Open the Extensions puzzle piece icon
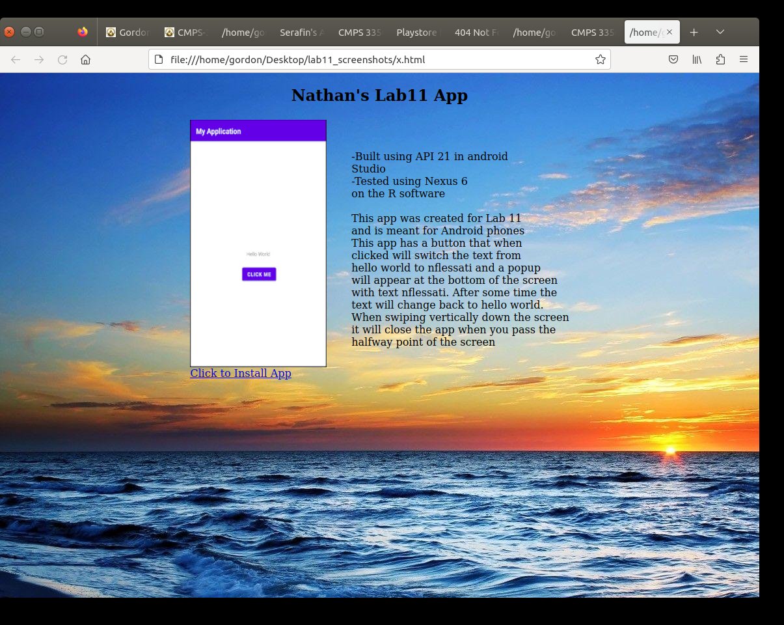784x625 pixels. pos(720,60)
